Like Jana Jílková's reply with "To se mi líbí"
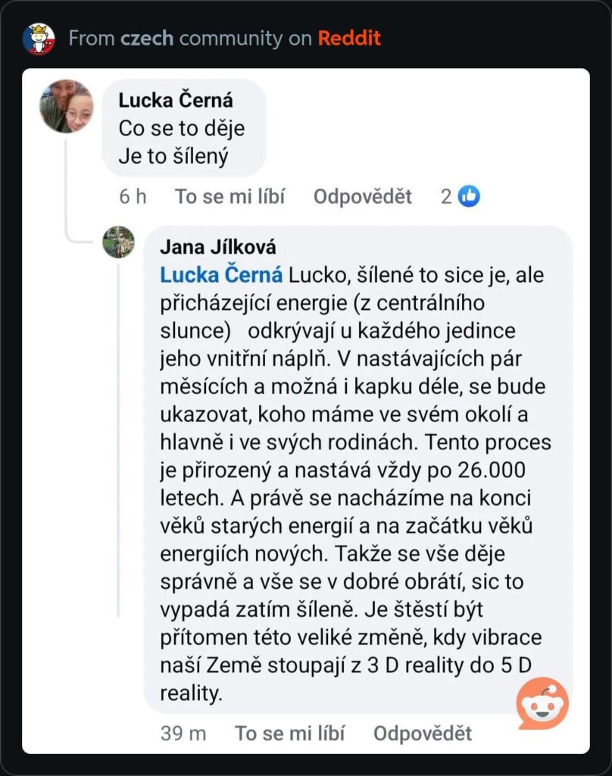The width and height of the screenshot is (612, 776). coord(289,734)
